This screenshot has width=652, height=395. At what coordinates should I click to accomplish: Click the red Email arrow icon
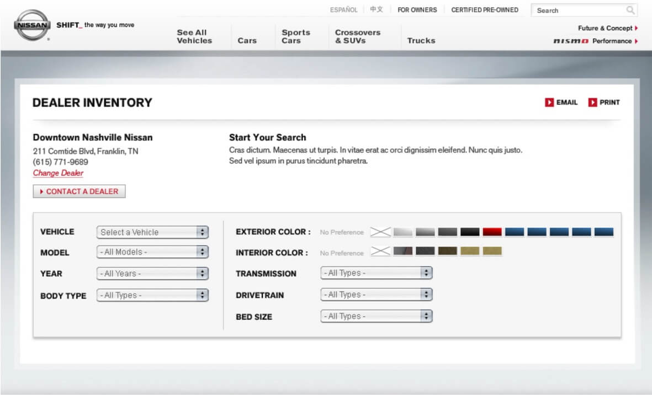coord(549,102)
